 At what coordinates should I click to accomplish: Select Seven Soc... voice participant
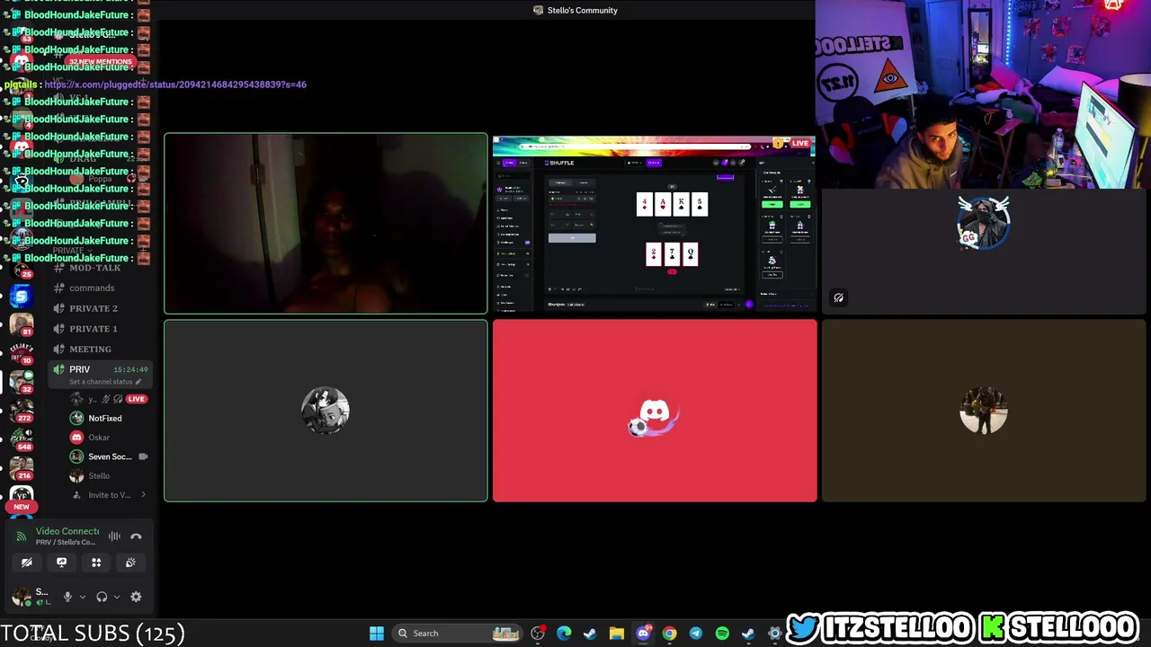tap(110, 456)
